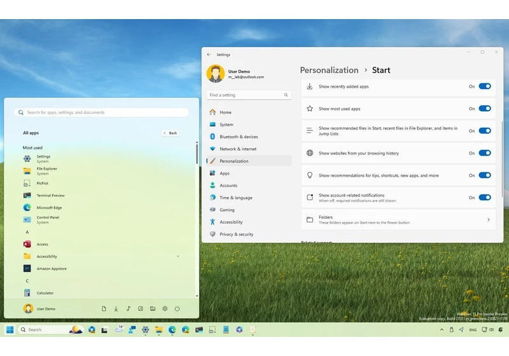The image size is (509, 356).
Task: Click Settings window back arrow
Action: (209, 55)
